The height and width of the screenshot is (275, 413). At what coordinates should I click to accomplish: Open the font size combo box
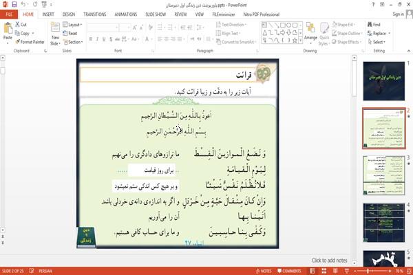pos(125,27)
